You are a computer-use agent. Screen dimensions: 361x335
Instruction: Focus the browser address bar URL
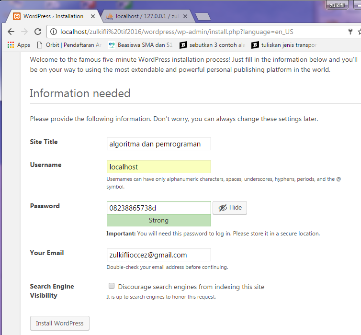pos(177,32)
